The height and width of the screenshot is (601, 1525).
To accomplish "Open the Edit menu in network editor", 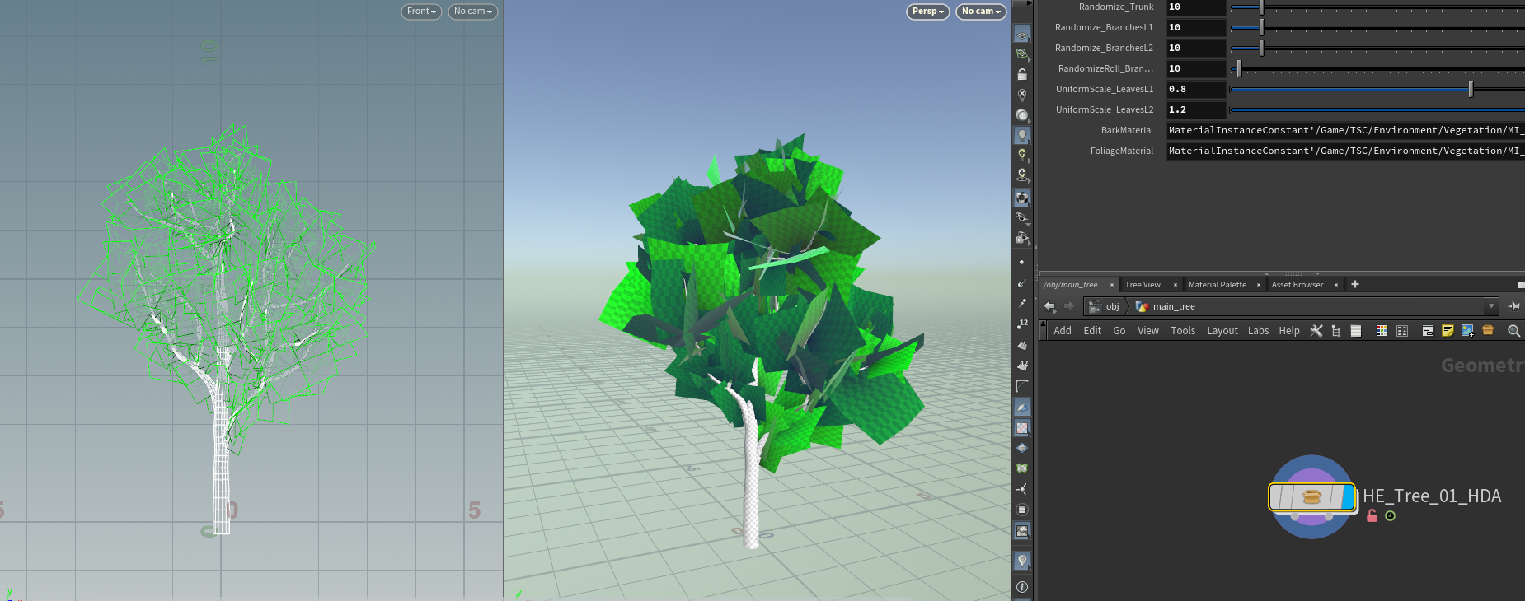I will 1092,331.
